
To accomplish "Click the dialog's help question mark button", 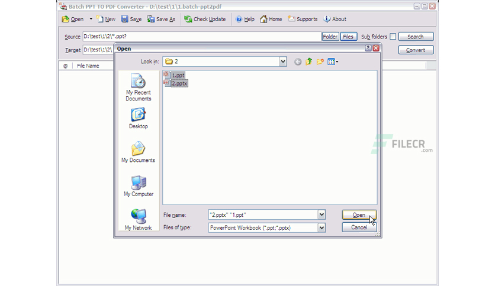I will (368, 48).
